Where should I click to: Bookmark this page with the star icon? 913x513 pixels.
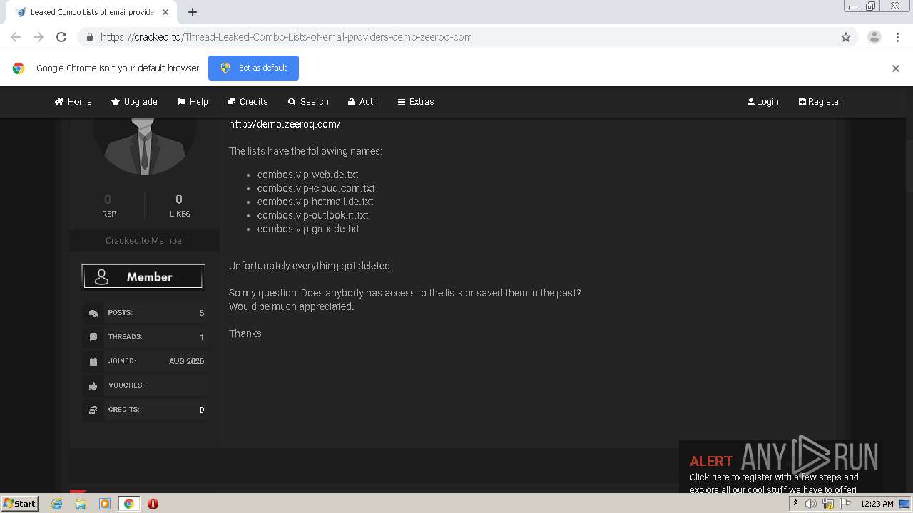pyautogui.click(x=846, y=37)
